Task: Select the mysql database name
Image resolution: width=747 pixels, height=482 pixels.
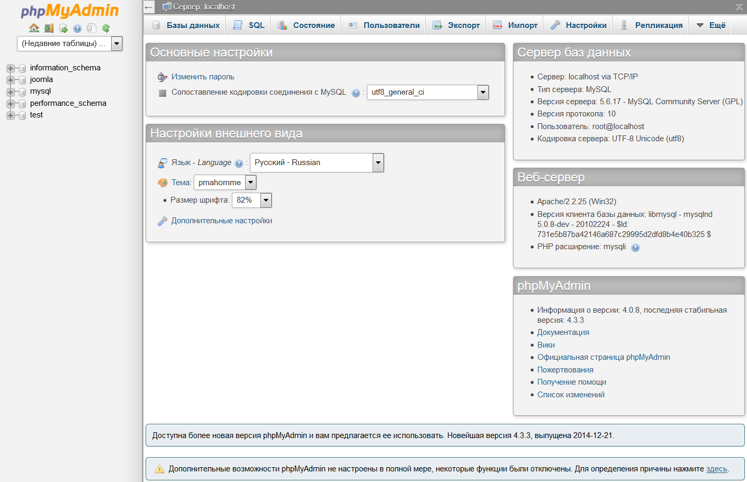Action: click(41, 91)
